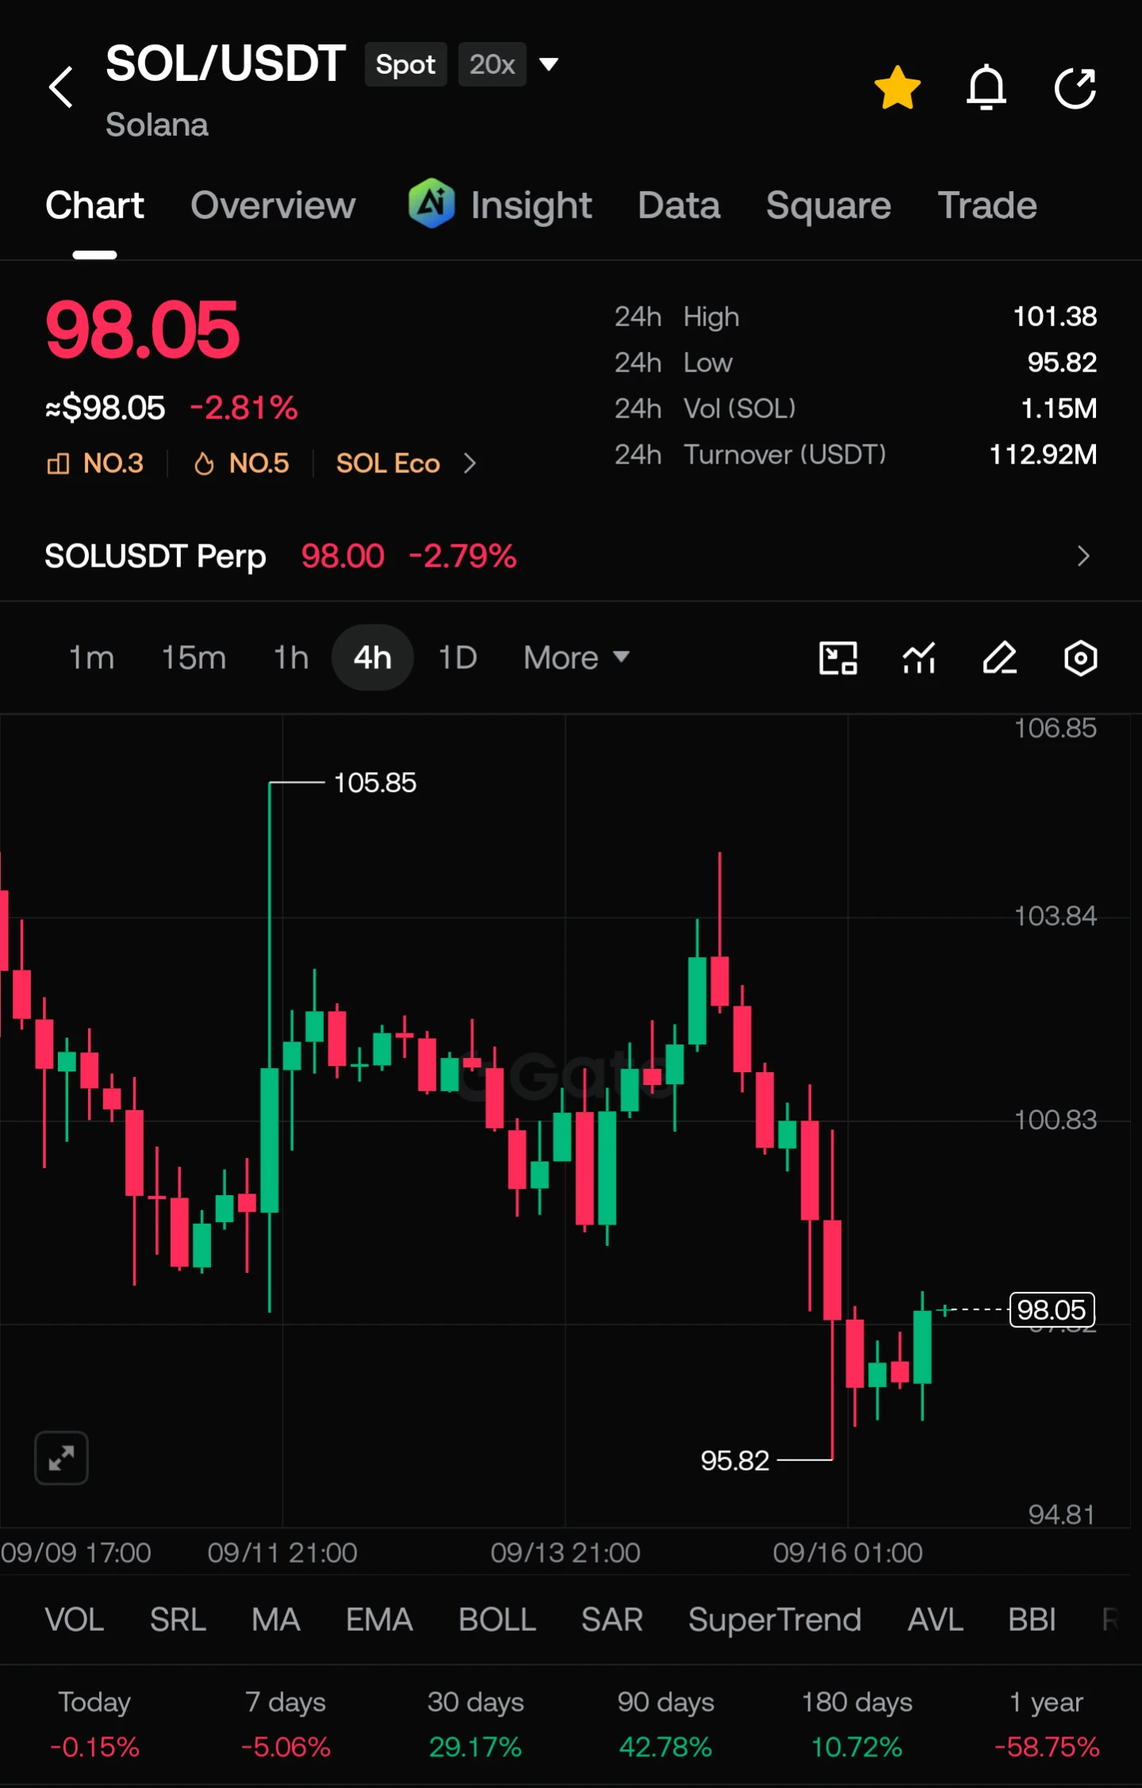Select the 1m timeframe

[91, 657]
